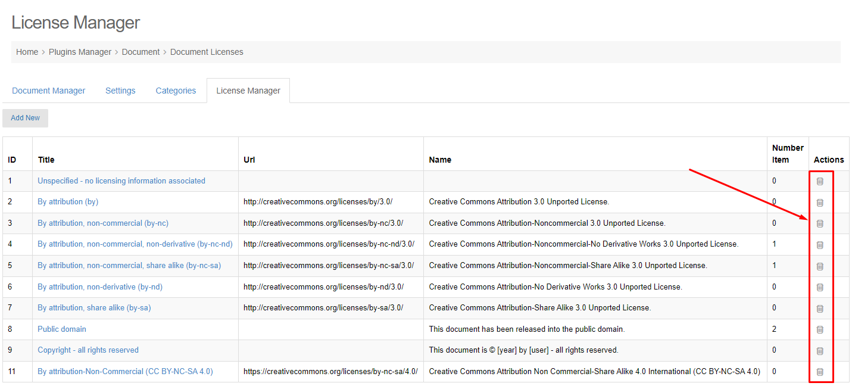Open Copyright - all rights reserved link
Viewport: 852px width, 389px height.
(x=88, y=350)
